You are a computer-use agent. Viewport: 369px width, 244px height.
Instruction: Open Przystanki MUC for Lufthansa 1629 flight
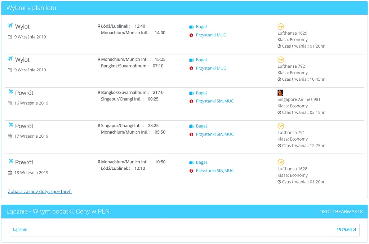211,35
